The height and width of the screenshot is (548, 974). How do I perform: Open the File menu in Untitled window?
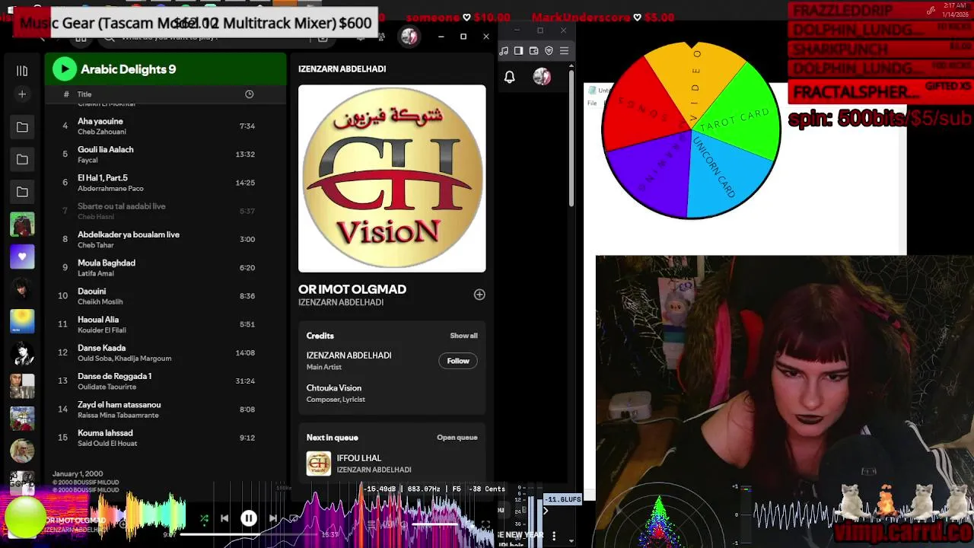click(x=592, y=103)
